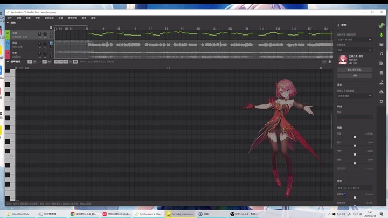Adjust the second knob on red track
This screenshot has width=388, height=218.
click(45, 54)
